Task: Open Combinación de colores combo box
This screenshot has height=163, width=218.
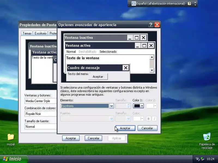Action: pyautogui.click(x=41, y=114)
